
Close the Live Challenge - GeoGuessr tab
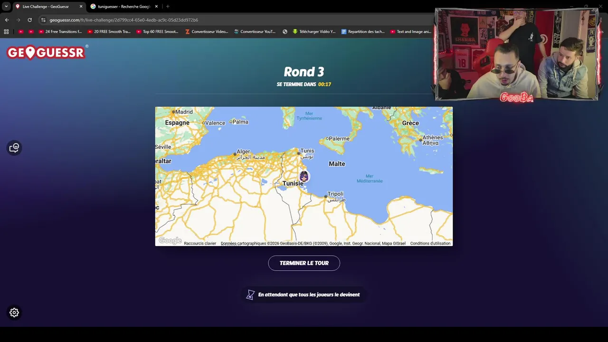[x=81, y=7]
